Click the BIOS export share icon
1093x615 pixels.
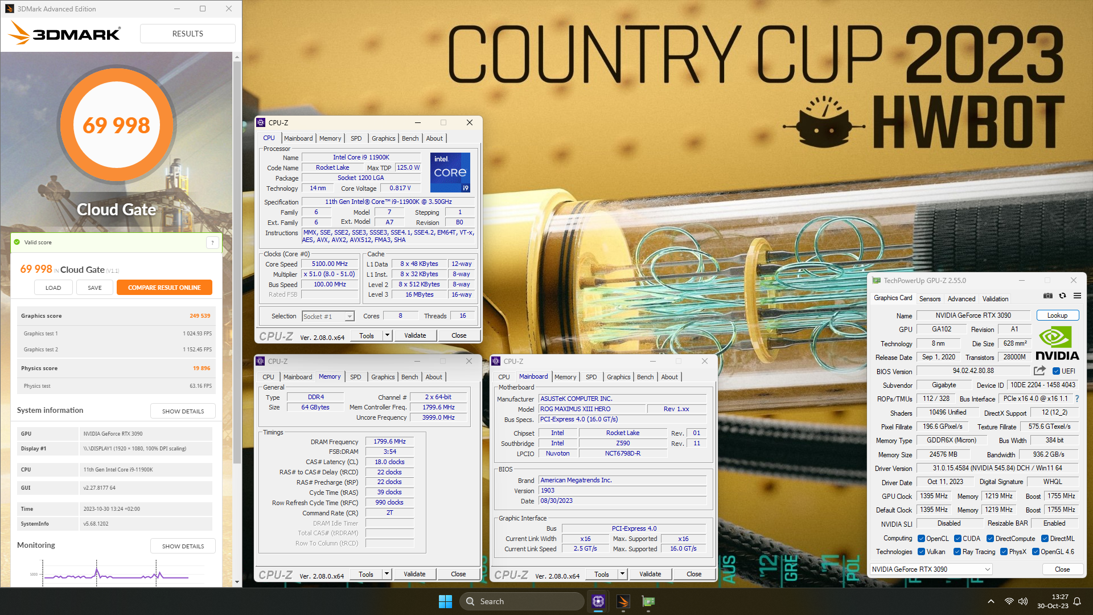point(1039,371)
